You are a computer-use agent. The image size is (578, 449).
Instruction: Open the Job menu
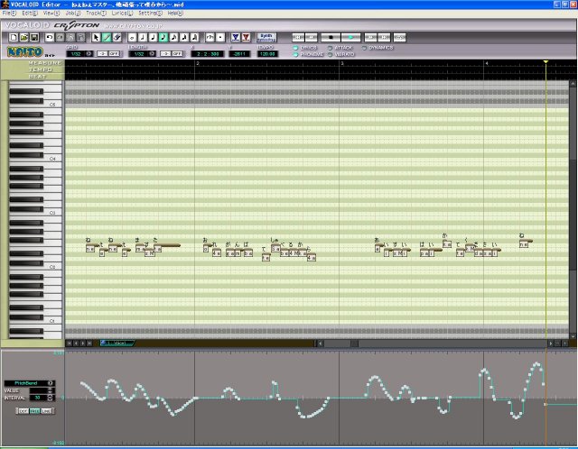coord(73,14)
